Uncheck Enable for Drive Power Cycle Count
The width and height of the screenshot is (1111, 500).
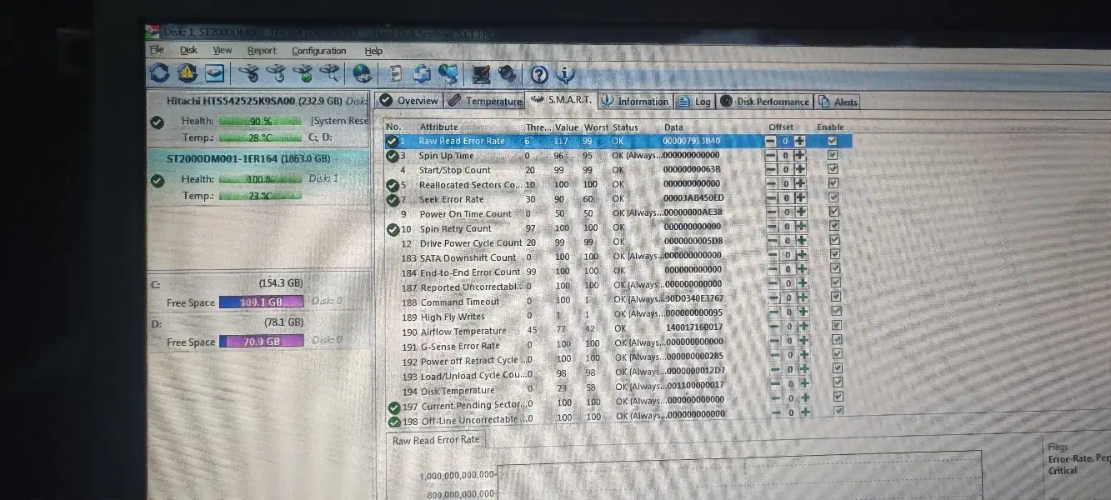tap(833, 240)
